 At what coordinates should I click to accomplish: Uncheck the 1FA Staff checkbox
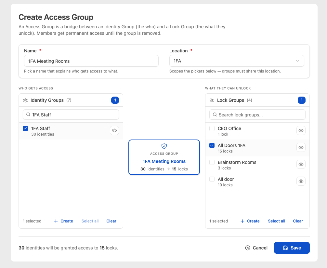(x=25, y=128)
